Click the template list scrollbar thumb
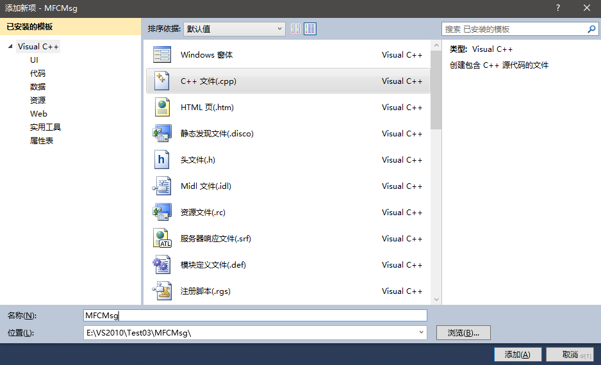Screen dimensions: 601x365 pyautogui.click(x=436, y=90)
